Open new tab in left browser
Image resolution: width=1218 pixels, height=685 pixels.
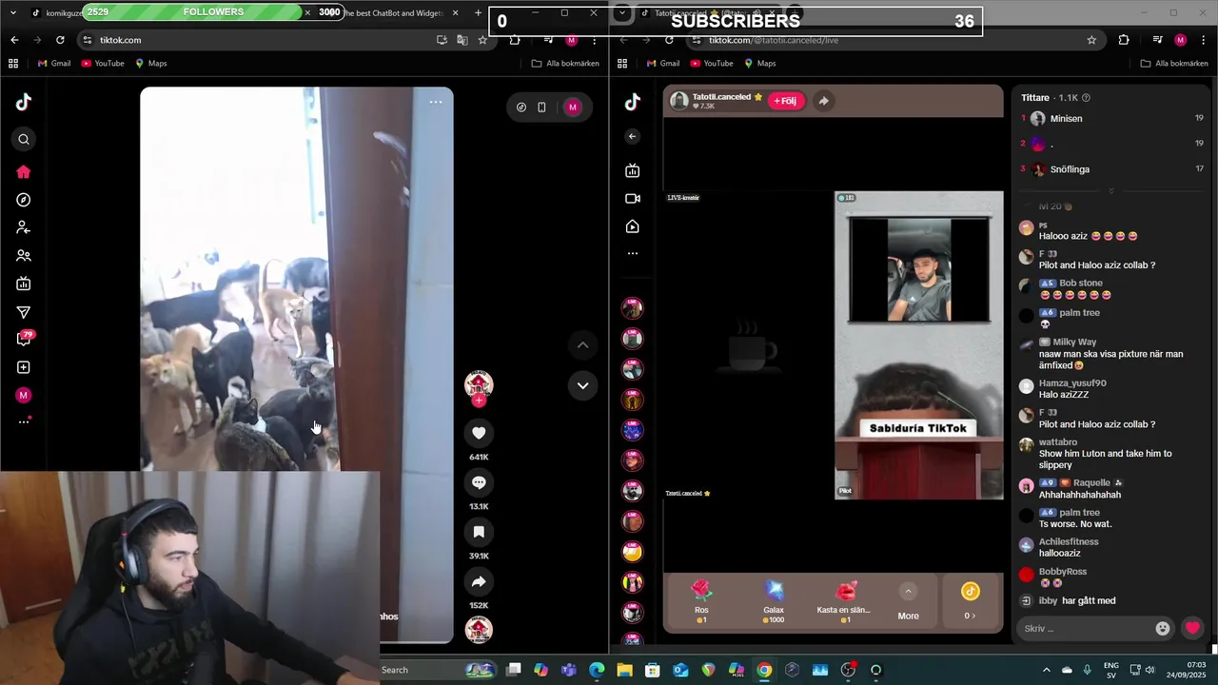point(478,13)
